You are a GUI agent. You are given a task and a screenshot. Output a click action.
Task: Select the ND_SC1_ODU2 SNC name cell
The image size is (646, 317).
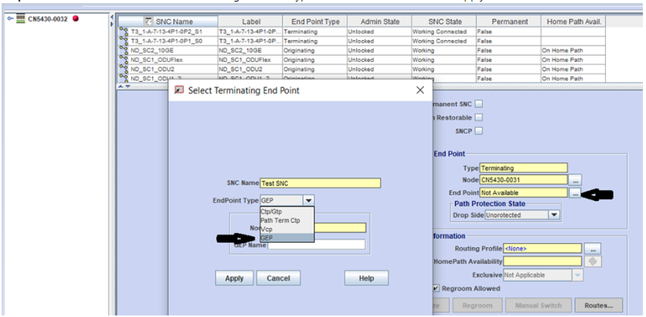point(173,70)
